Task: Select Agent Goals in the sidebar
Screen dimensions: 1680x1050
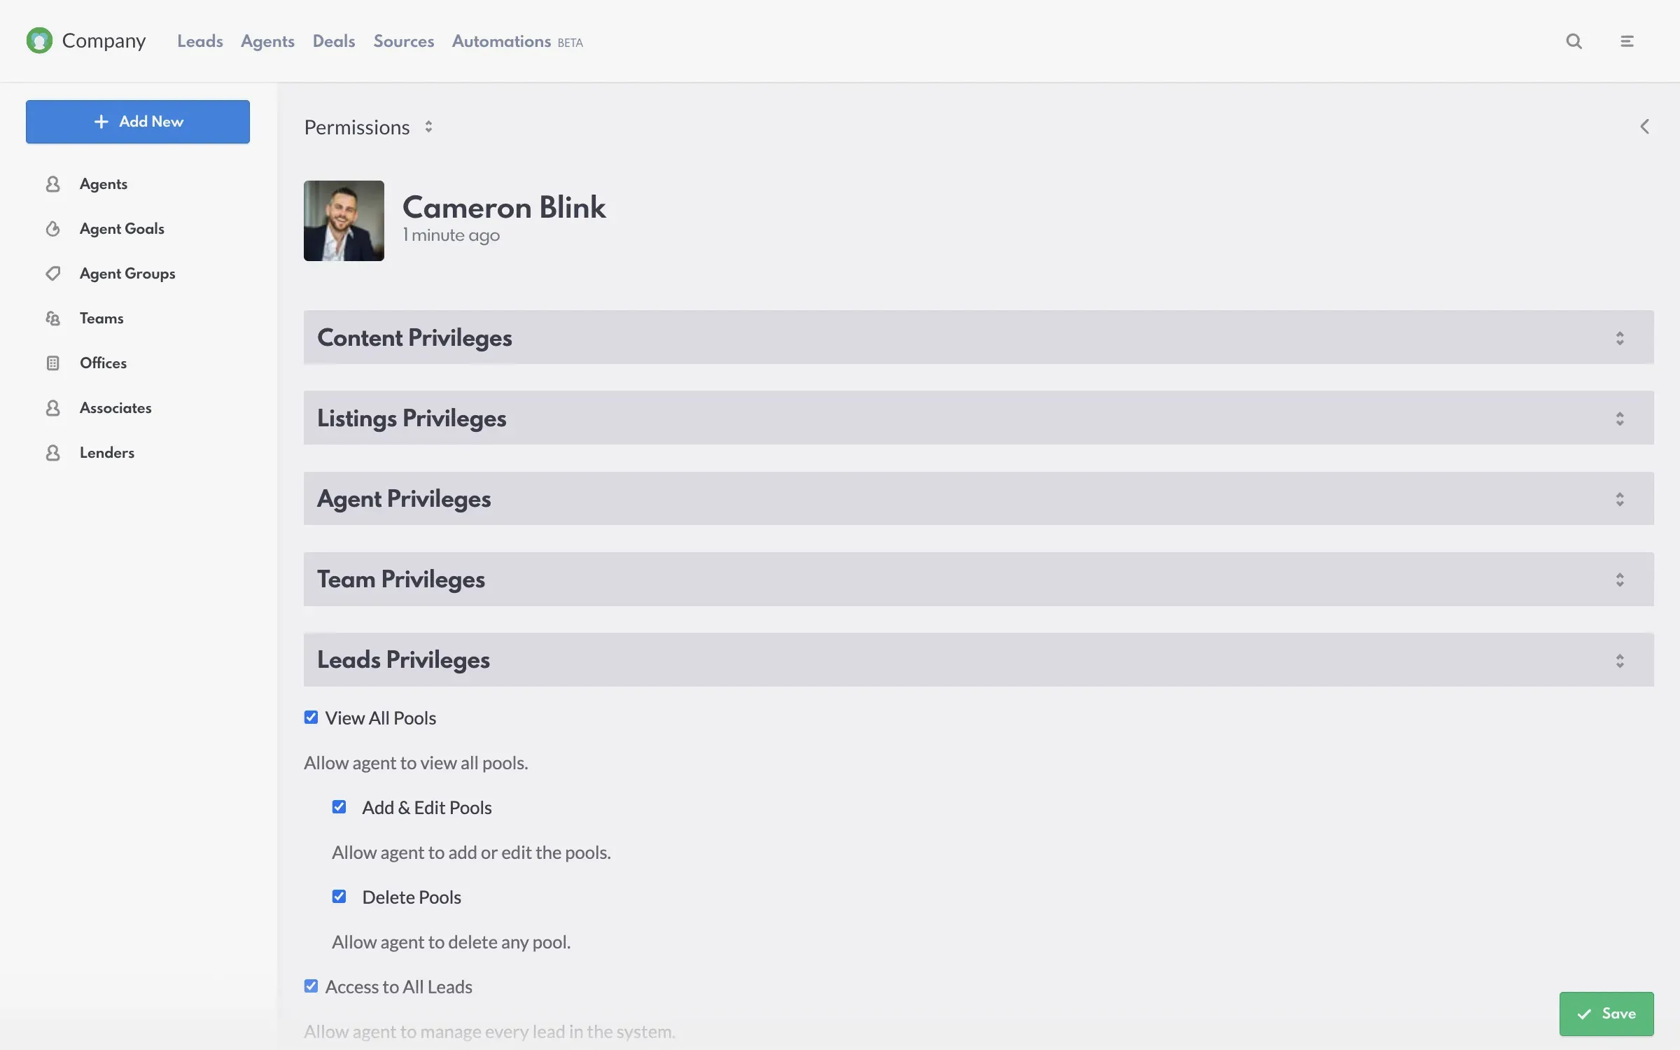Action: [122, 229]
